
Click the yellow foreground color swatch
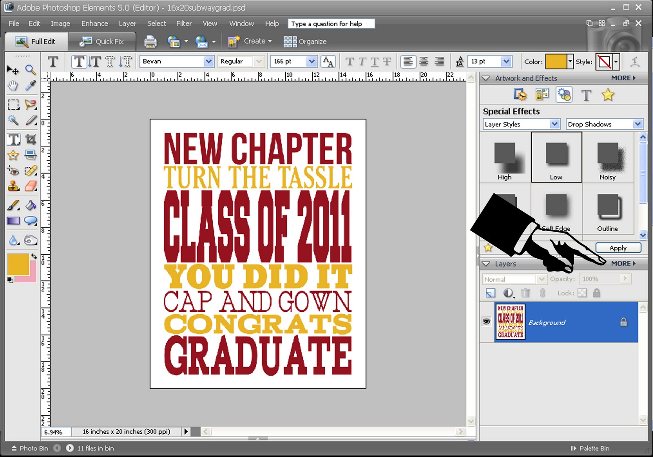point(18,264)
